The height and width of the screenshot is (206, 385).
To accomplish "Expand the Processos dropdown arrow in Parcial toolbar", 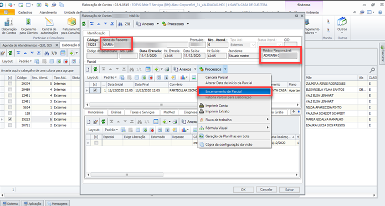I will 225,69.
